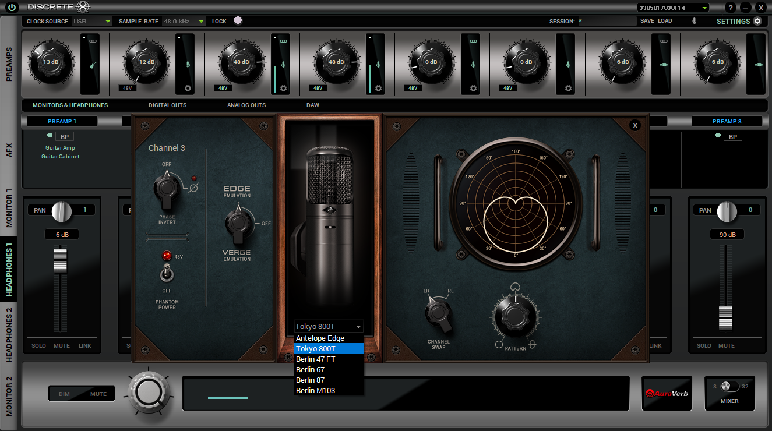Click the PAN knob on the Preamp 1 strip
Screen dimensions: 772x431
pyautogui.click(x=61, y=211)
